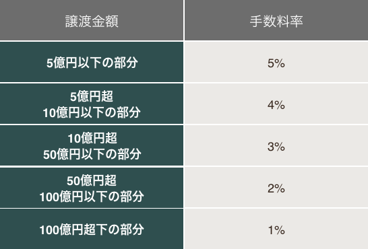Select the 5億円超 10億円以下の部分 cell

pyautogui.click(x=92, y=104)
